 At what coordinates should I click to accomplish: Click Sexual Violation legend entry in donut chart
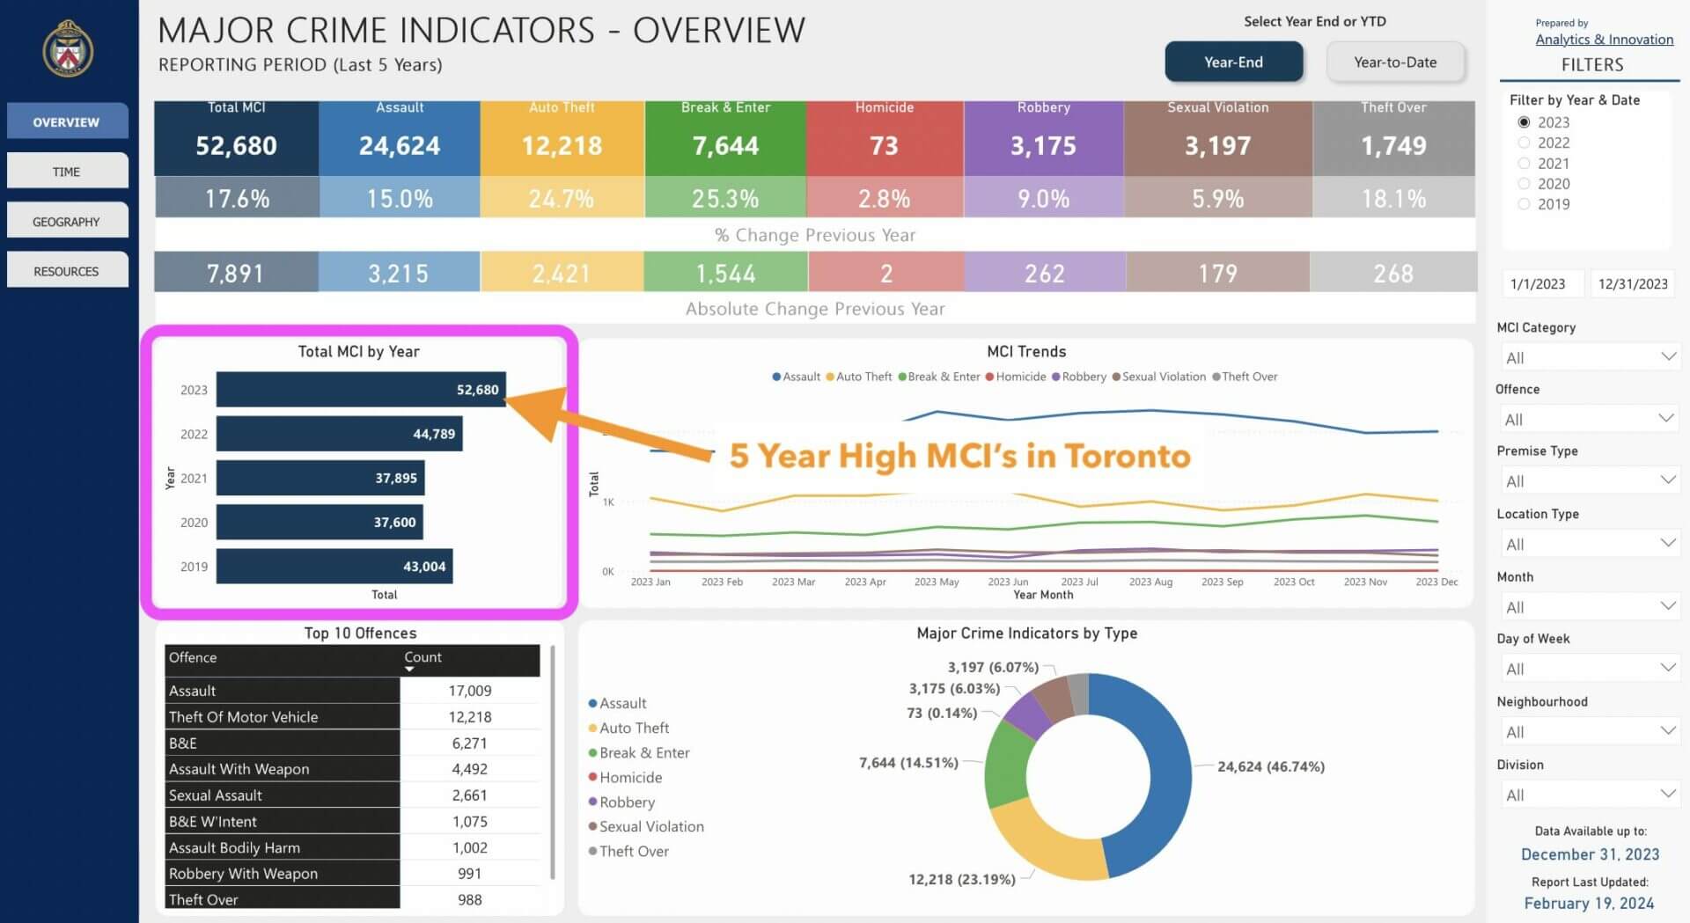645,826
